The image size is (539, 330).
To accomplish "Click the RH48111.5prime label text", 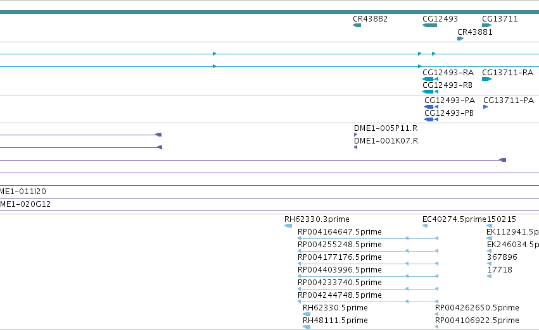I will (335, 321).
